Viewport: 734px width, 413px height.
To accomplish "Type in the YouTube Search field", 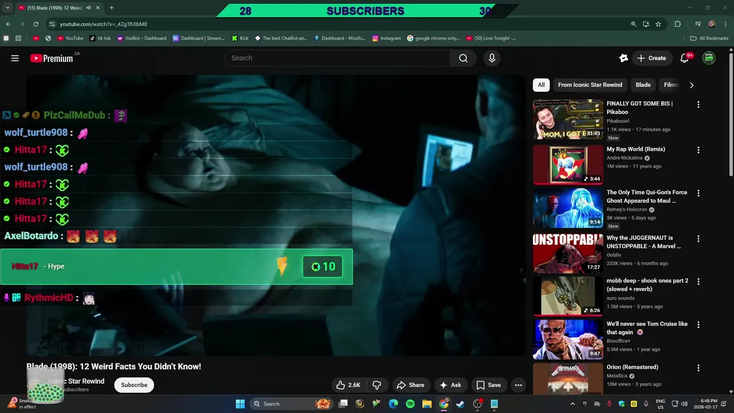I will (337, 58).
